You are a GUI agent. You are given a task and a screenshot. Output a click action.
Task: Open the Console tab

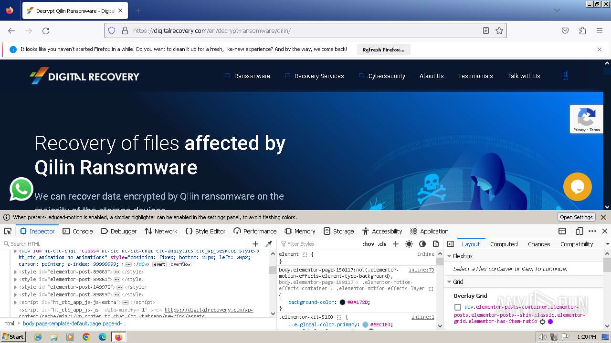[x=78, y=231]
